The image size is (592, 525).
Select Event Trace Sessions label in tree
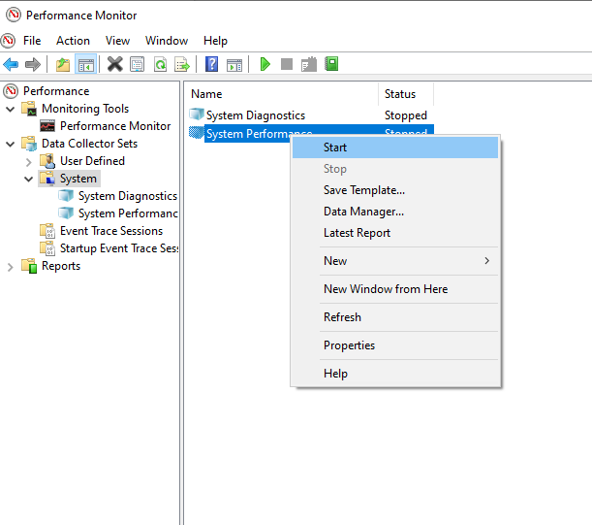[111, 231]
